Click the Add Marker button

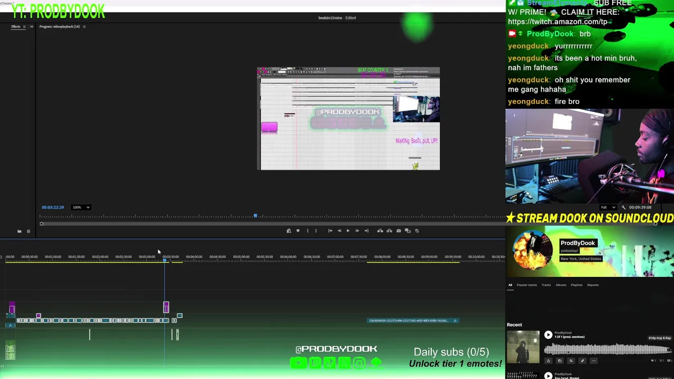coord(298,231)
